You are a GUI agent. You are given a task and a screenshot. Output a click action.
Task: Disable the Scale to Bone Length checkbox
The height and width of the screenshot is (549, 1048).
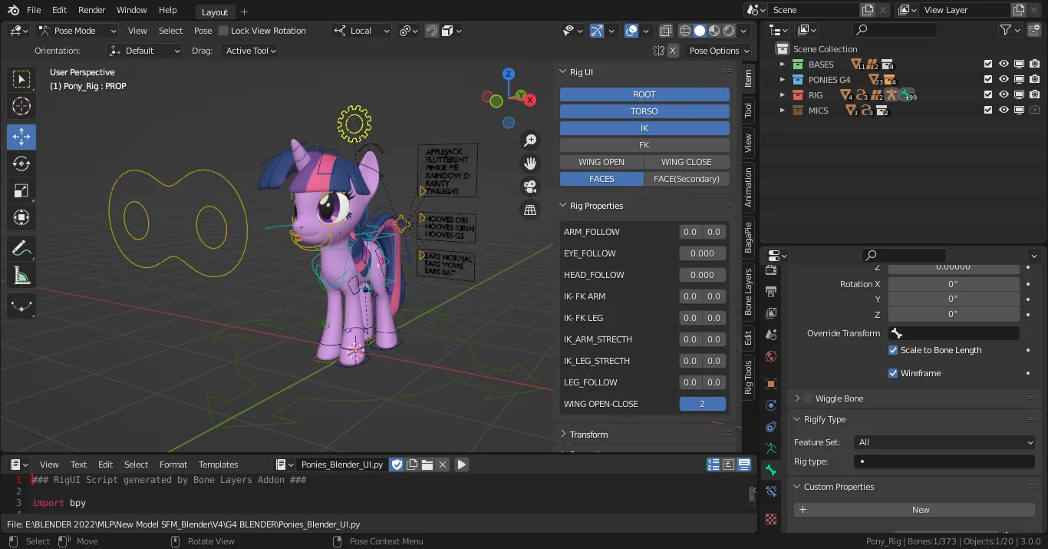pyautogui.click(x=892, y=350)
